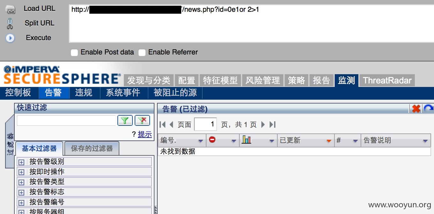Viewport: 434px width, 214px height.
Task: Select 告警 submenu item
Action: click(53, 93)
